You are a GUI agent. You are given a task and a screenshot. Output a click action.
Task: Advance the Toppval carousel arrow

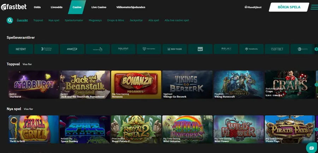(316, 85)
